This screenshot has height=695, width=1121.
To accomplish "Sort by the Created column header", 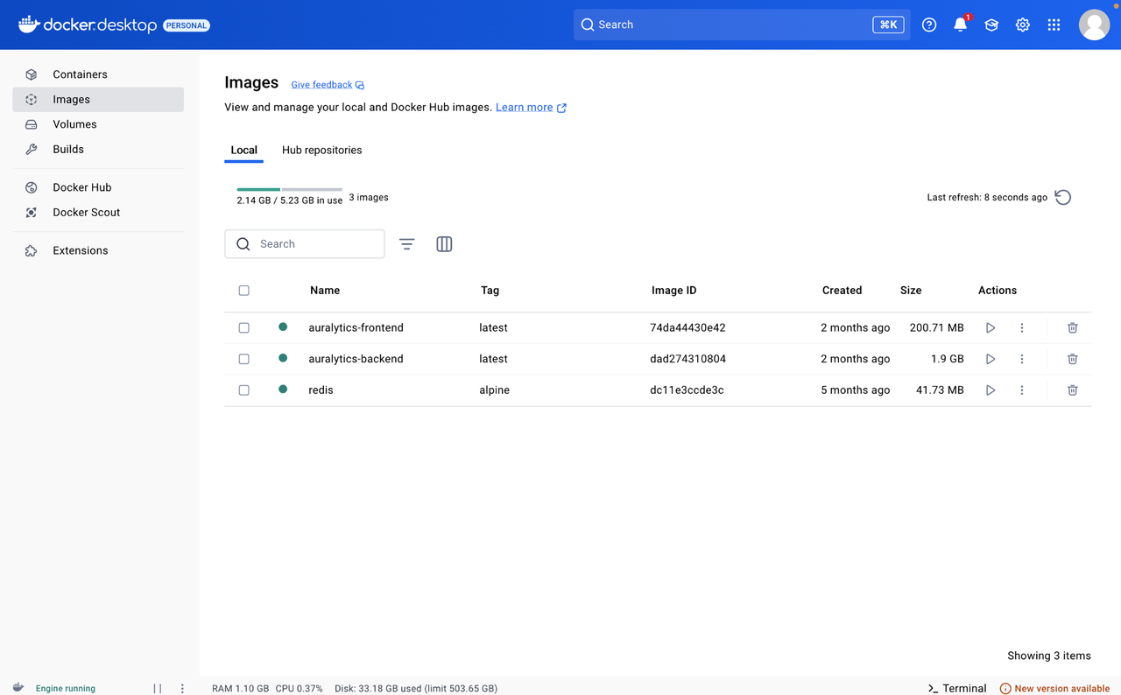I will point(842,291).
